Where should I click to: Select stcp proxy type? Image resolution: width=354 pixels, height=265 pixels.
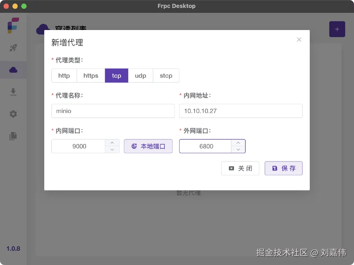pyautogui.click(x=166, y=76)
